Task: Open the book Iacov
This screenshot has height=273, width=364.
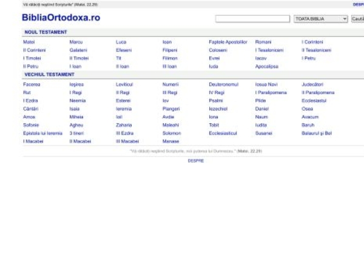Action: [261, 58]
